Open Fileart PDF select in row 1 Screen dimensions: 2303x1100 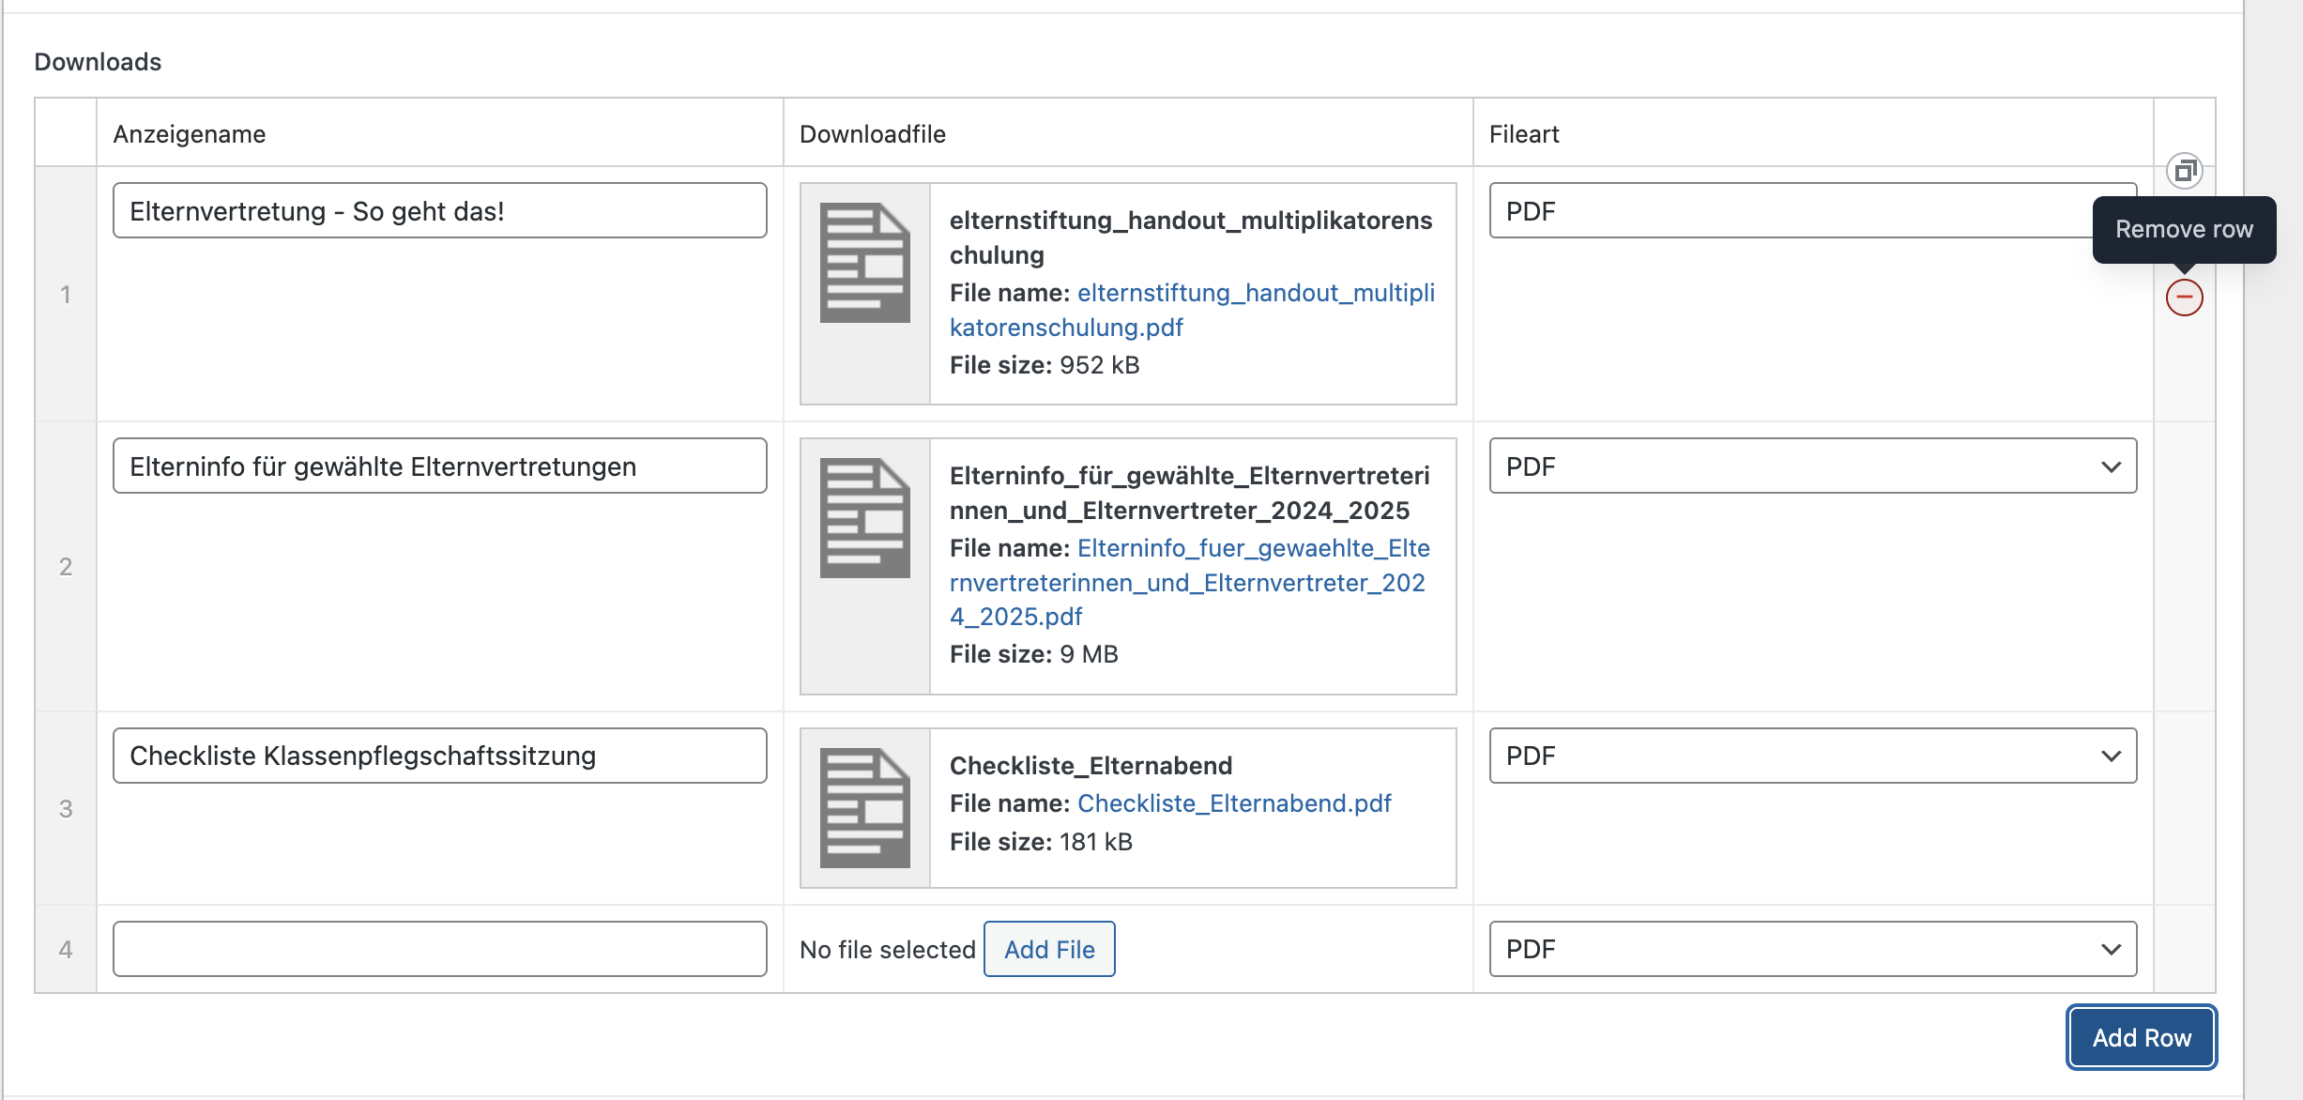(1783, 211)
